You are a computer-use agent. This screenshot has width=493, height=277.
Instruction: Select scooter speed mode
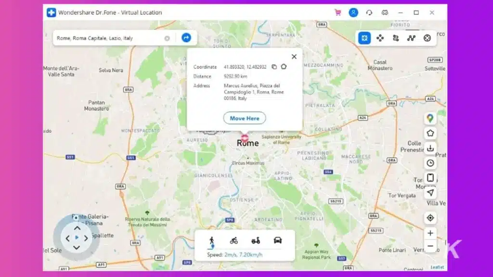click(256, 241)
